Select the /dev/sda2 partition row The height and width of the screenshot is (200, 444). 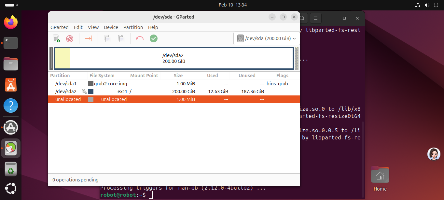pyautogui.click(x=174, y=92)
